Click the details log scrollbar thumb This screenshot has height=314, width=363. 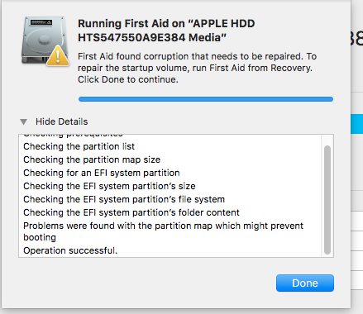tap(327, 200)
